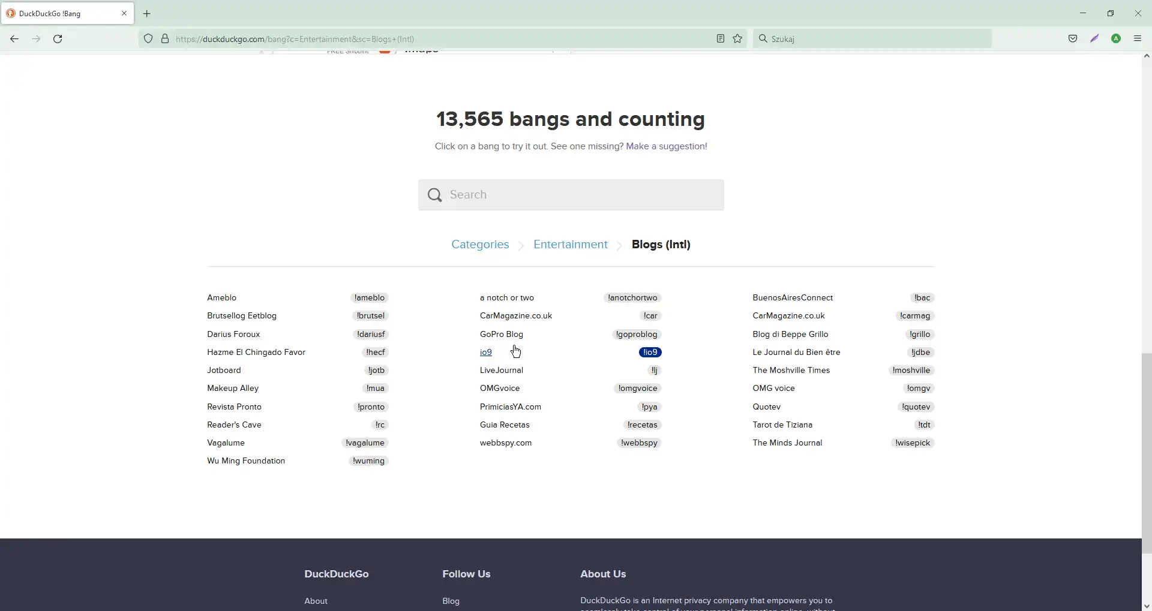1152x611 pixels.
Task: Click the !lj bang tag
Action: click(x=655, y=371)
